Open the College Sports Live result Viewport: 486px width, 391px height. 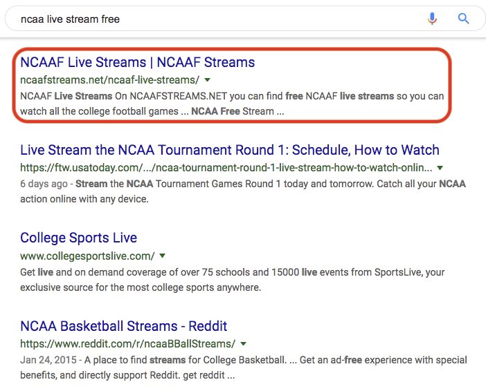78,238
